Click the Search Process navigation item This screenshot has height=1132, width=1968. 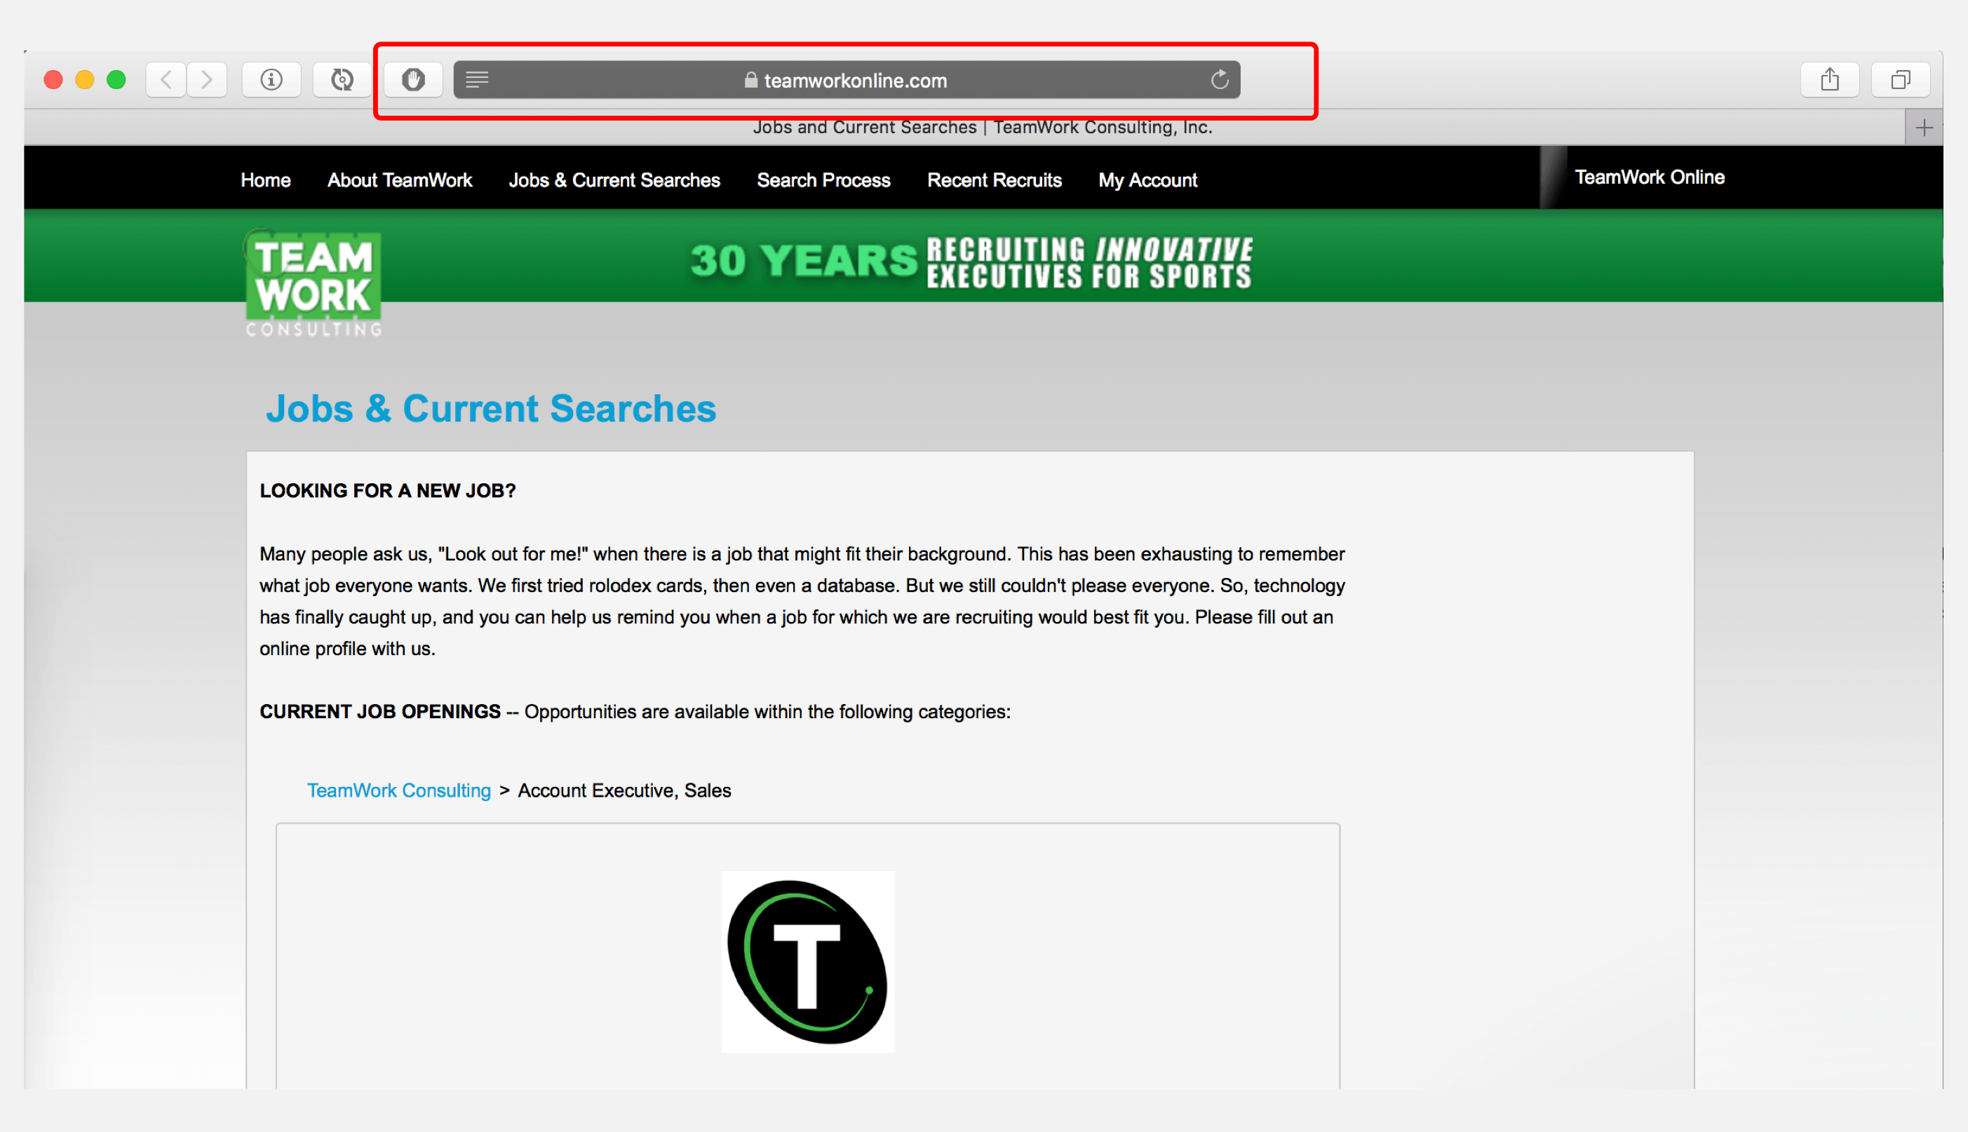(x=823, y=180)
